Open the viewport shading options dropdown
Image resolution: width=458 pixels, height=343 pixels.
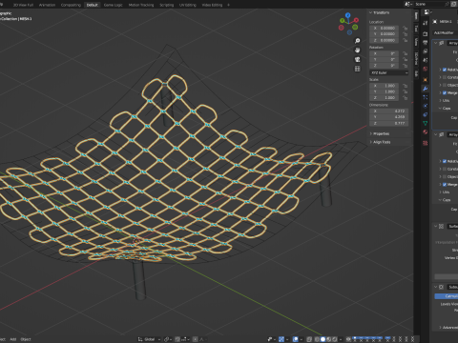[x=341, y=339]
